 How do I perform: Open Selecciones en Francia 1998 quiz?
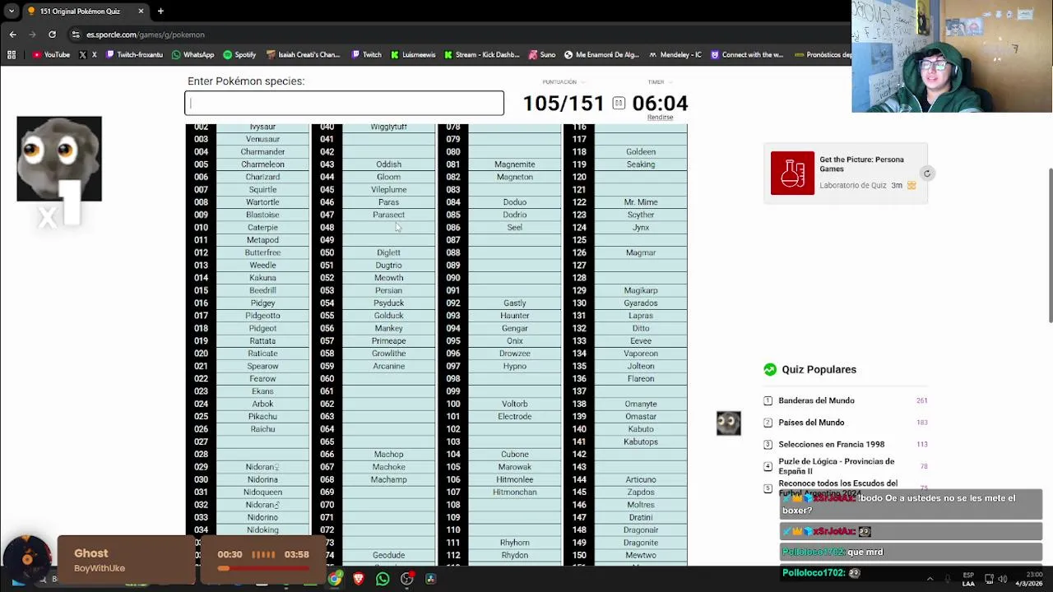pyautogui.click(x=831, y=444)
